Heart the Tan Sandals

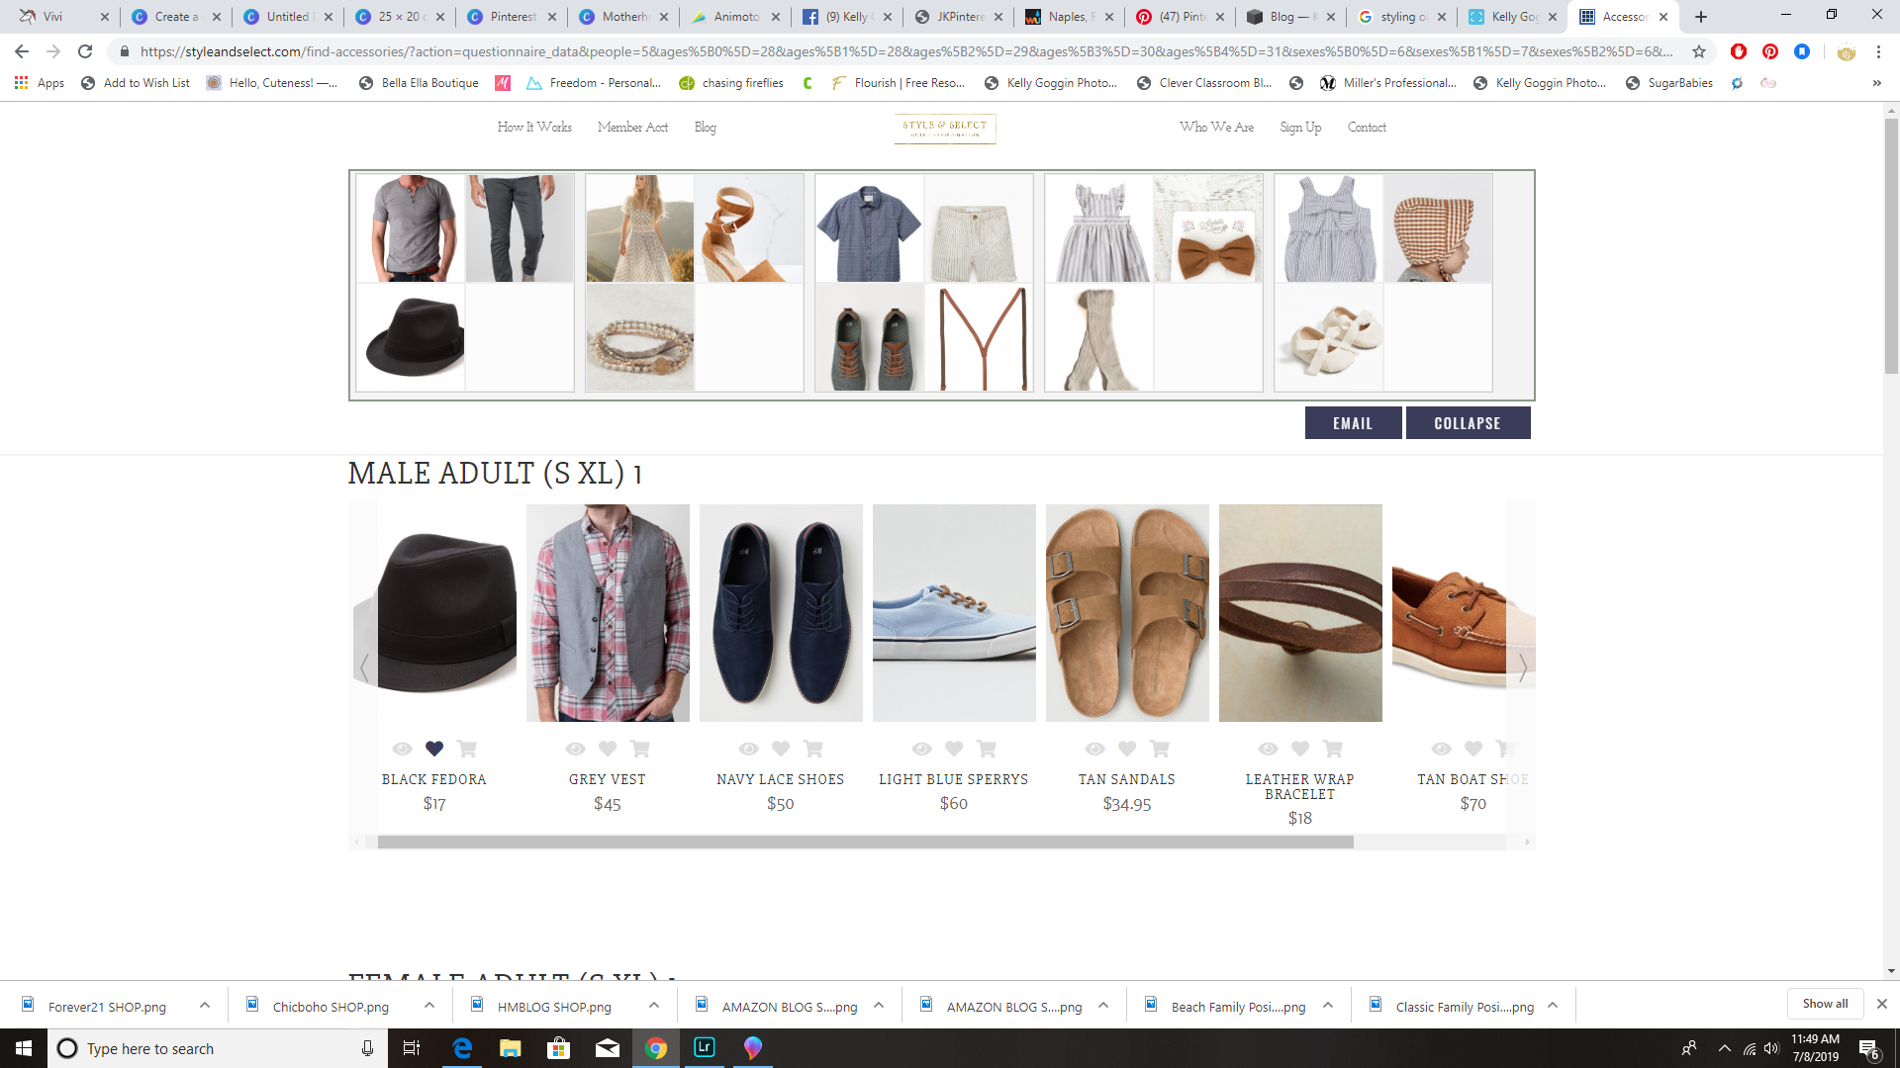tap(1127, 749)
